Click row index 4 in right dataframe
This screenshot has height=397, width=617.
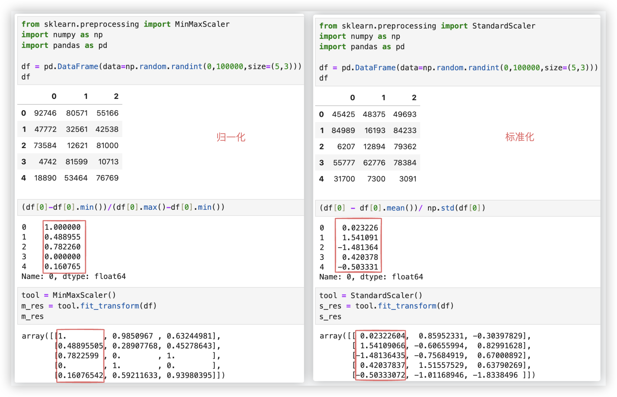[321, 179]
